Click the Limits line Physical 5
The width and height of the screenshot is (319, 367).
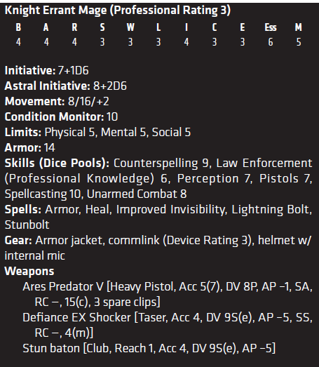pos(71,132)
